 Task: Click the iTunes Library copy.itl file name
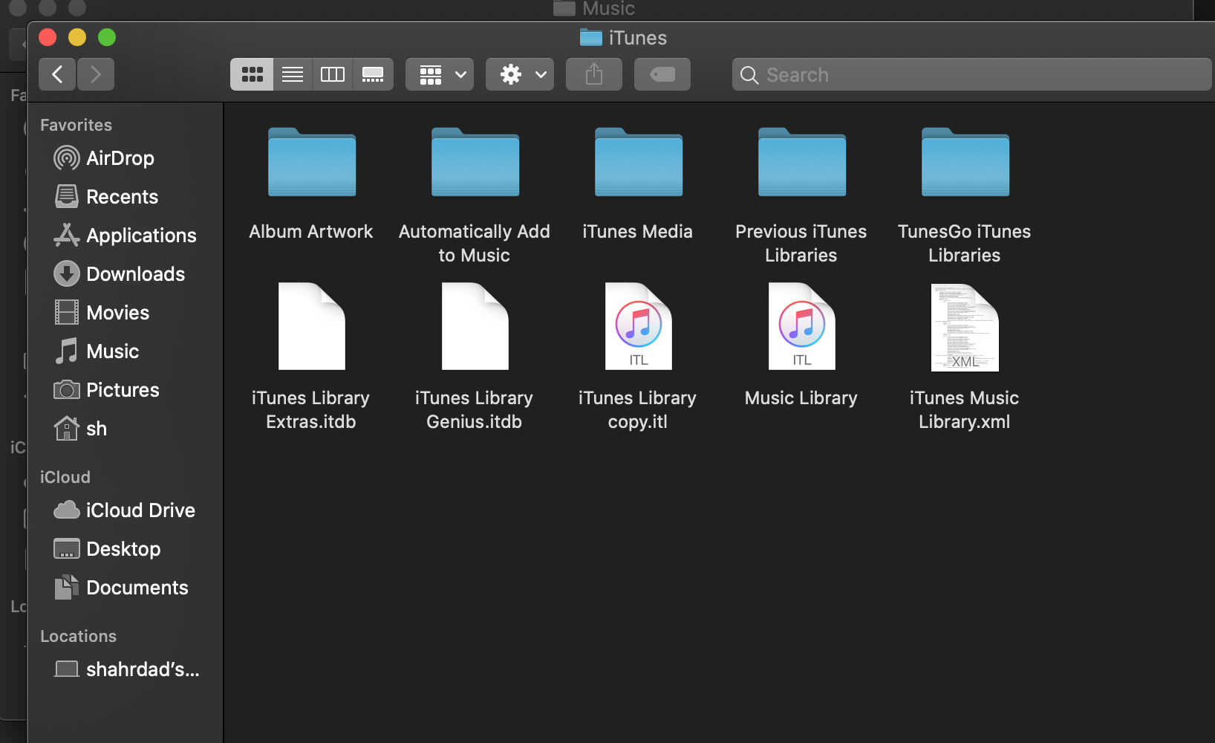(637, 410)
